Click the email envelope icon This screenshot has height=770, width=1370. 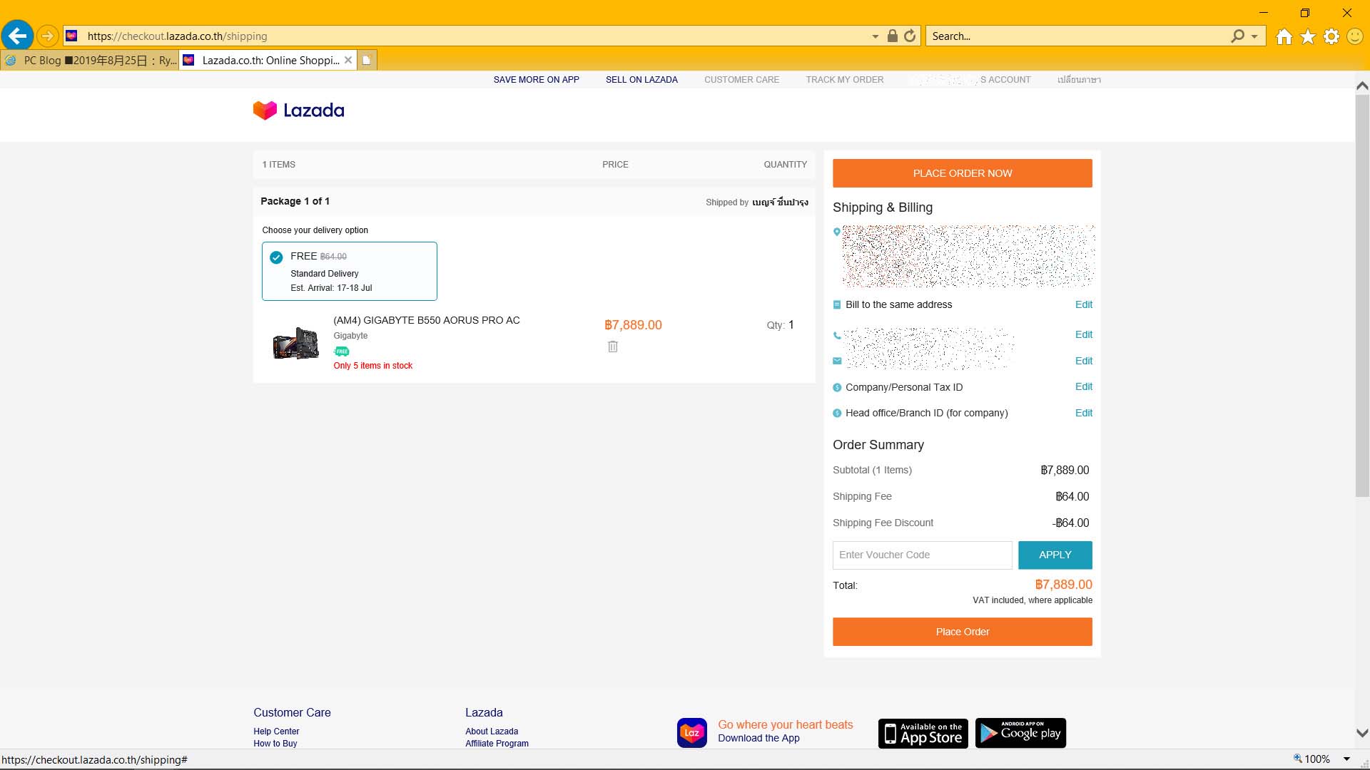(x=837, y=361)
